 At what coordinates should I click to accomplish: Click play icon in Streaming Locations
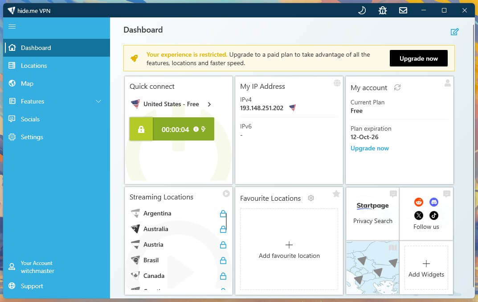[226, 194]
